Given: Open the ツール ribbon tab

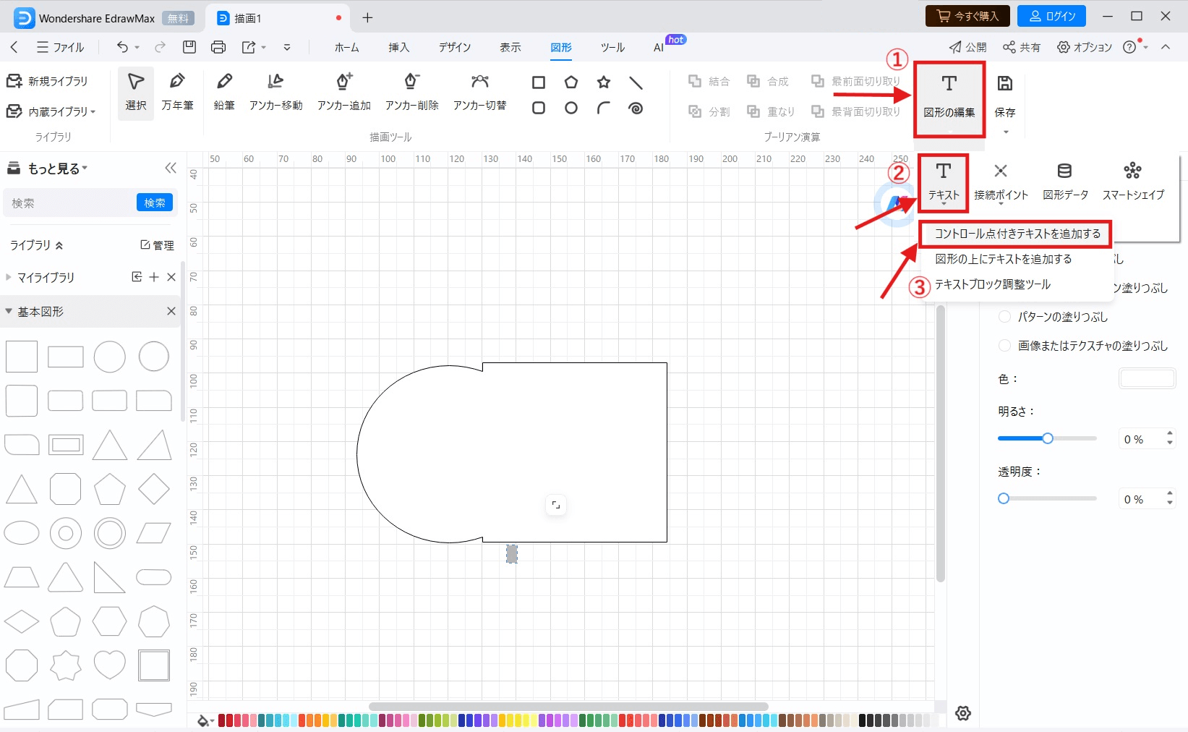Looking at the screenshot, I should tap(612, 47).
